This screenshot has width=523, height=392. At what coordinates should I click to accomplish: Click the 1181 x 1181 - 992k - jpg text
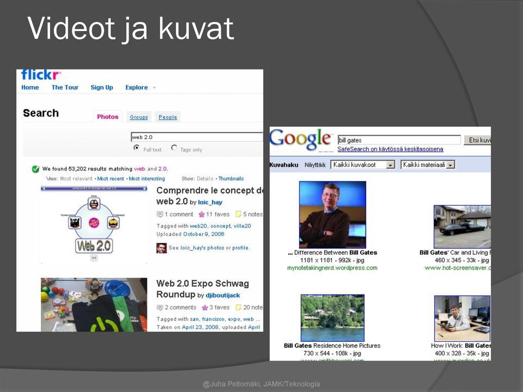pos(332,260)
